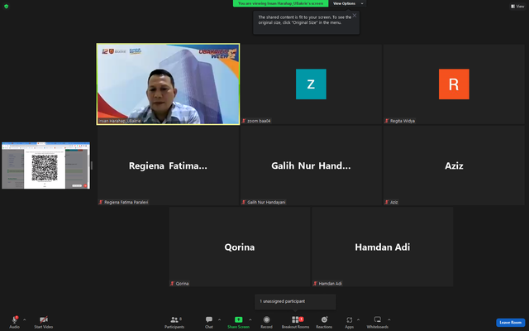This screenshot has width=529, height=331.
Task: Click muted mic icon beside Qorina name
Action: [x=173, y=283]
